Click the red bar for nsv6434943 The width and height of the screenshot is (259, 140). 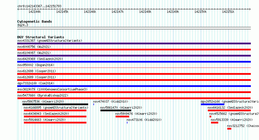(x=55, y=117)
